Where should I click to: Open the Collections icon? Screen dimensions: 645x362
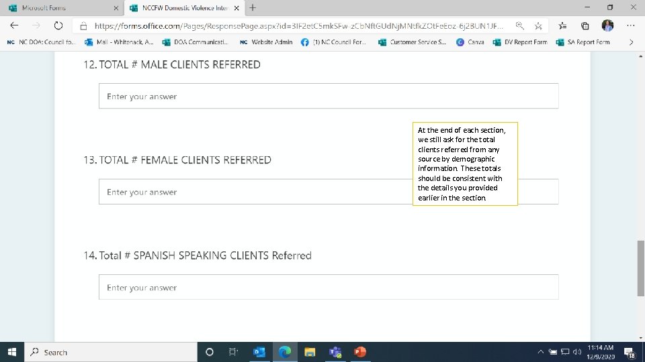pyautogui.click(x=585, y=26)
